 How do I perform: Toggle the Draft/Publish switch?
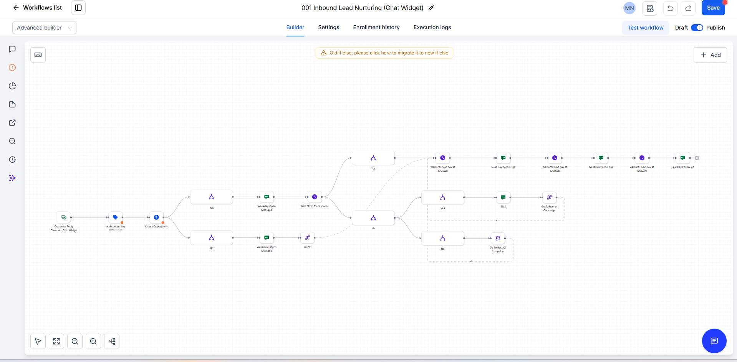697,28
